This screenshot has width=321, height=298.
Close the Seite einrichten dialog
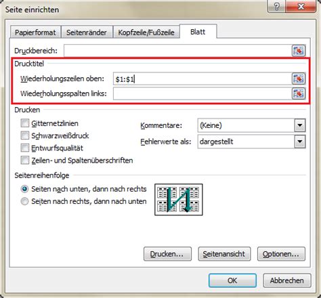301,7
